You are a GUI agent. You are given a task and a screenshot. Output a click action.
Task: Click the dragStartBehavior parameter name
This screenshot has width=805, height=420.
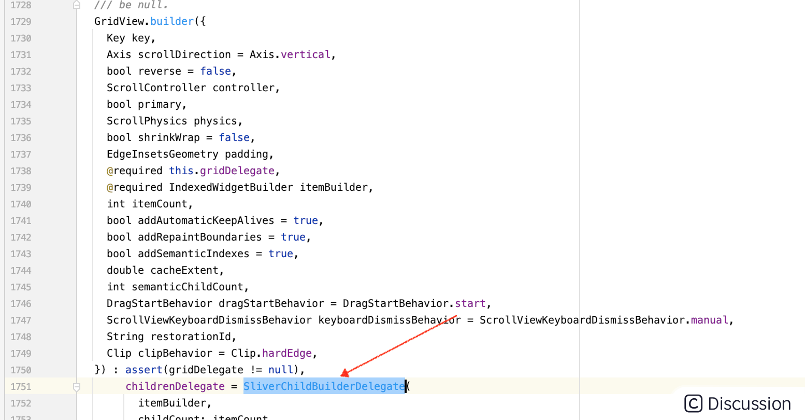click(x=271, y=303)
